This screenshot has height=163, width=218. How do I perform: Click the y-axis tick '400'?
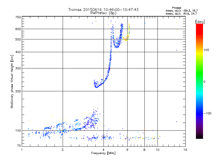coord(18,52)
